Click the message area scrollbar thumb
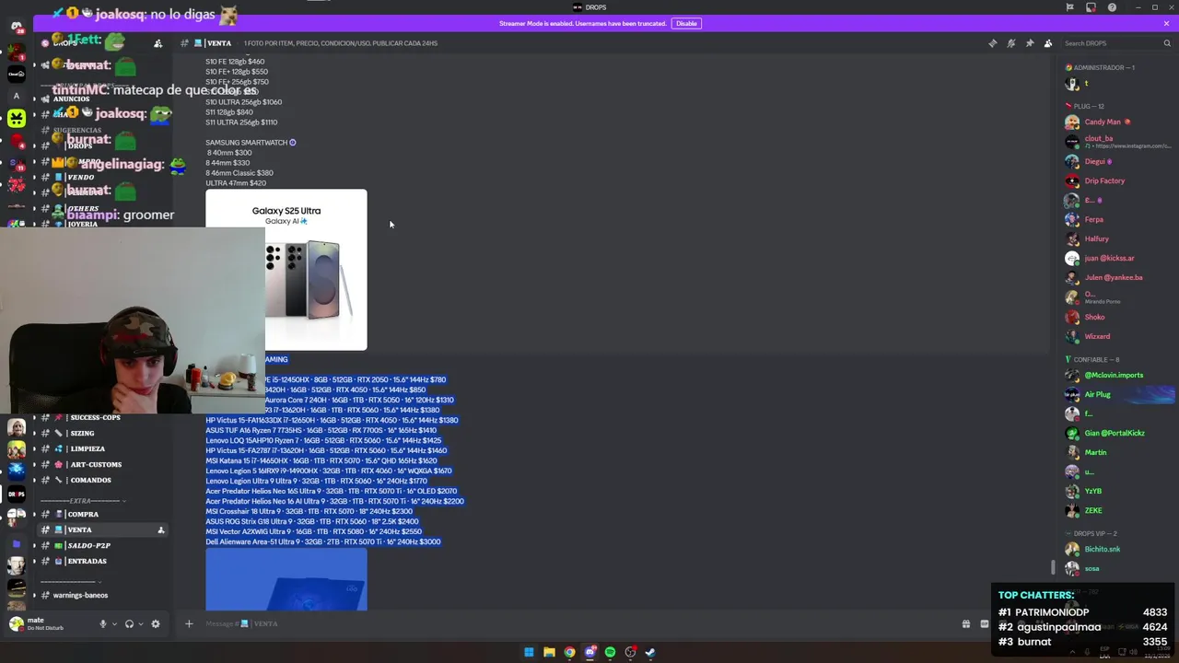Viewport: 1179px width, 663px height. (1053, 568)
